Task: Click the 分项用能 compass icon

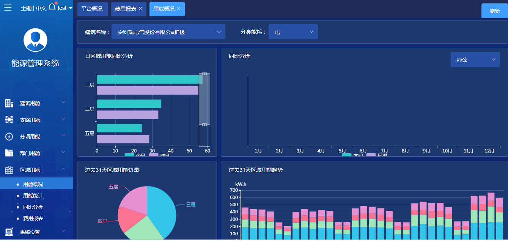Action: point(9,137)
